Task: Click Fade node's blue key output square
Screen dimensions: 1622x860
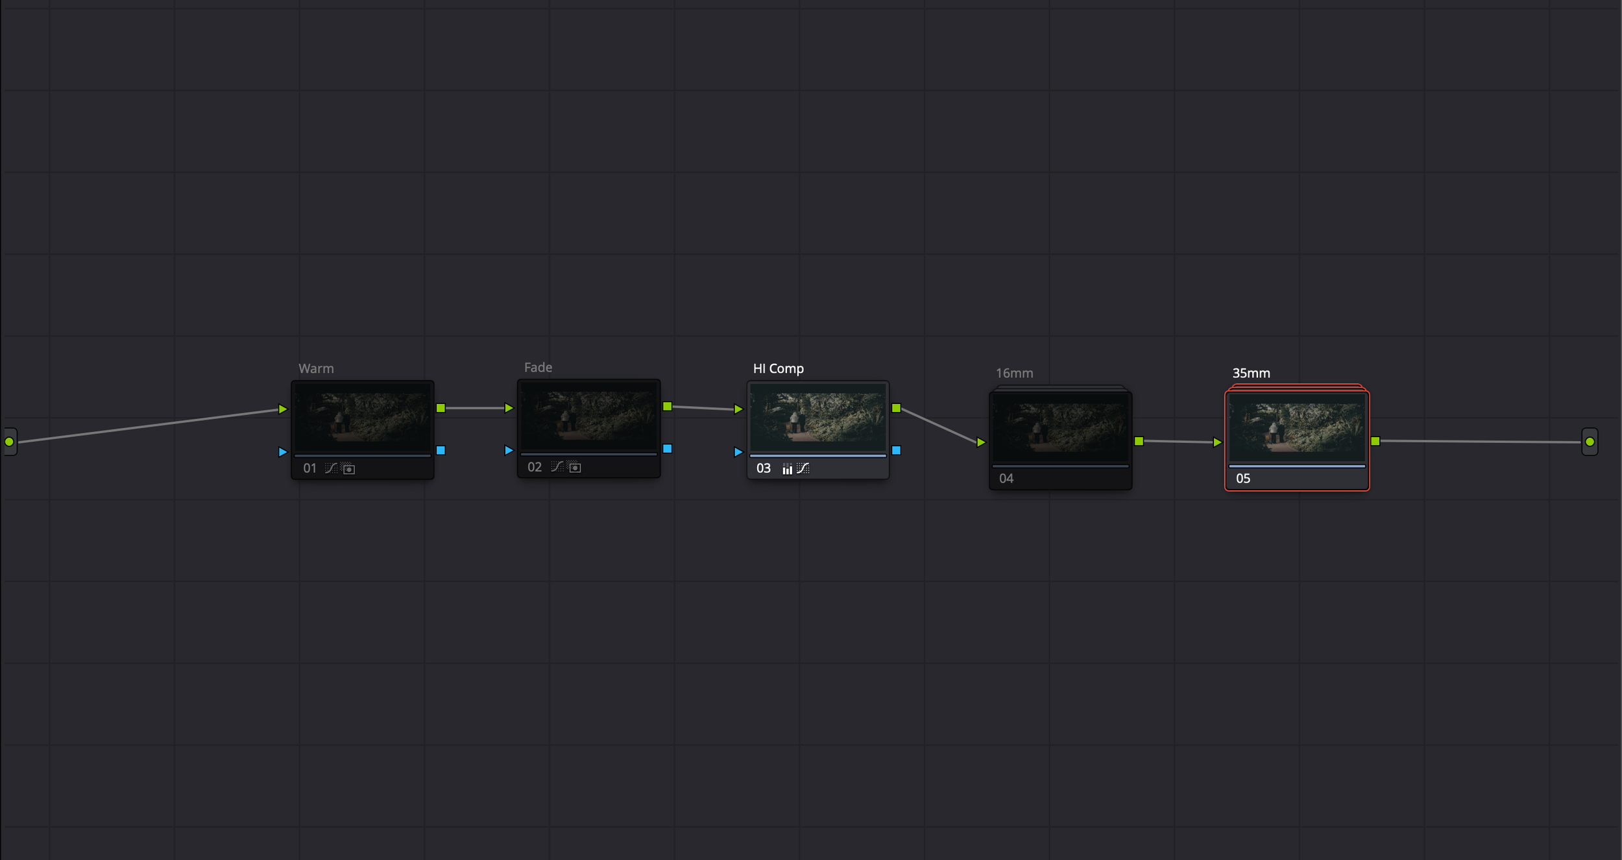Action: click(668, 449)
